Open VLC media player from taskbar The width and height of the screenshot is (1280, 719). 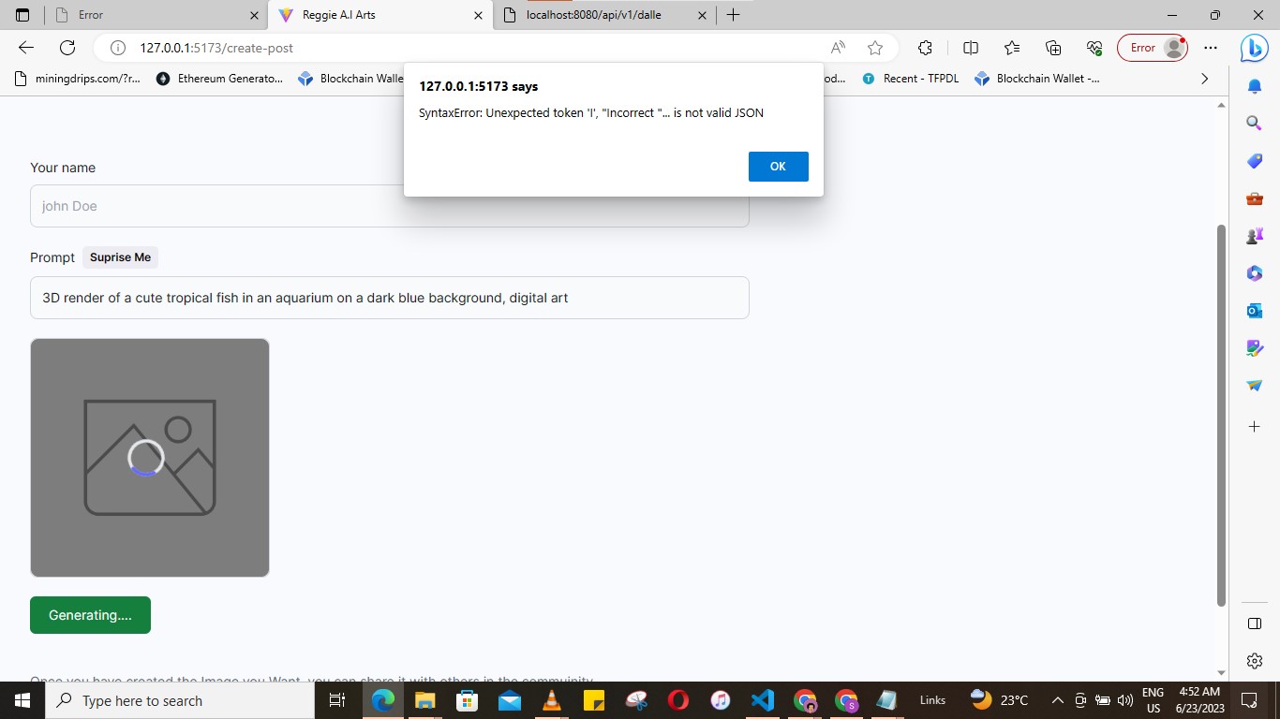551,699
